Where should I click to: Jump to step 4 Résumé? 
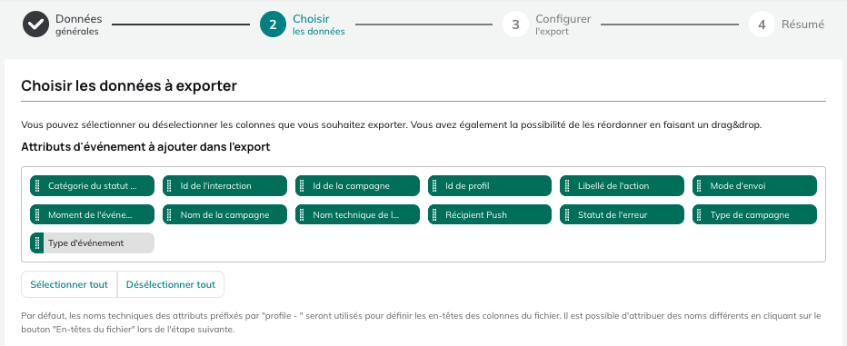(x=786, y=25)
